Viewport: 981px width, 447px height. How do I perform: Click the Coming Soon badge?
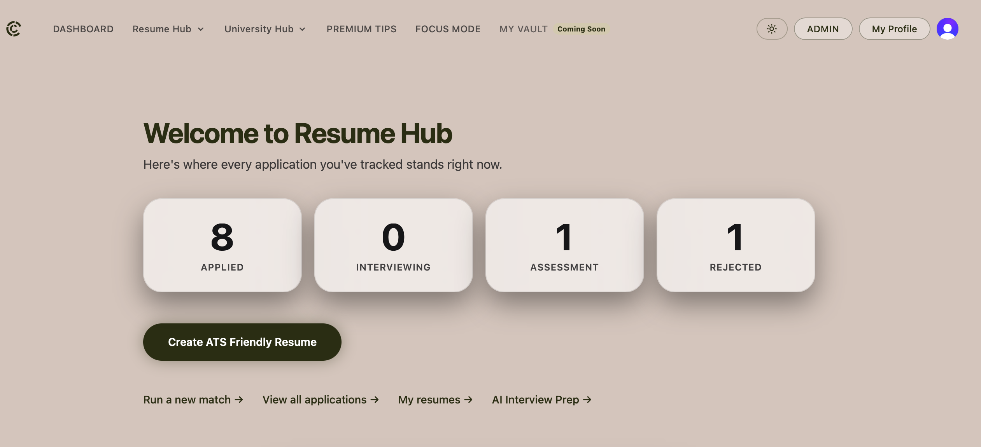581,29
